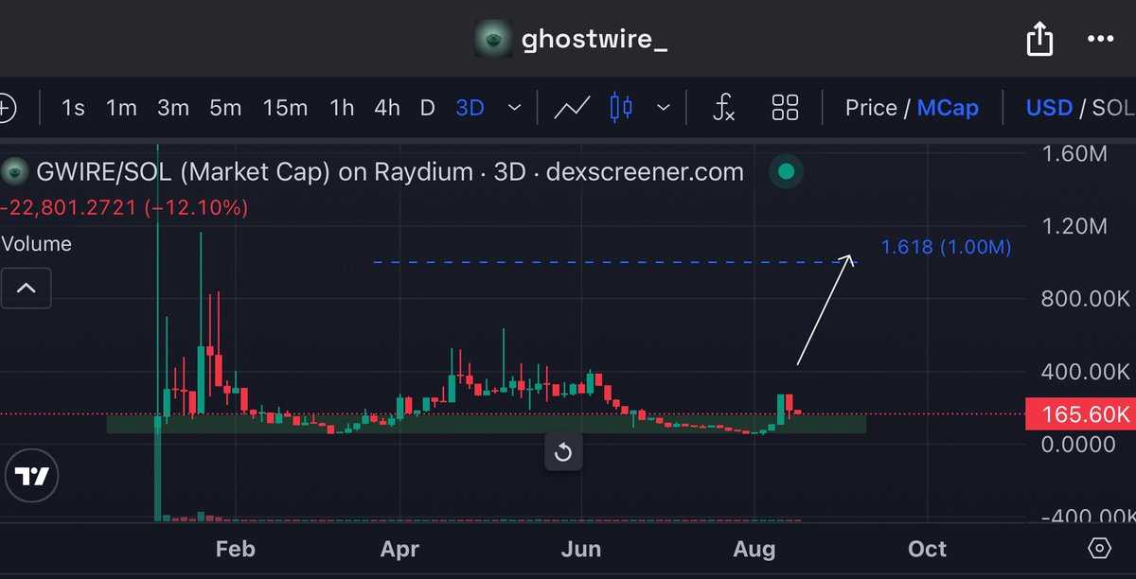The height and width of the screenshot is (579, 1136).
Task: Select the 3D timeframe
Action: pos(470,108)
